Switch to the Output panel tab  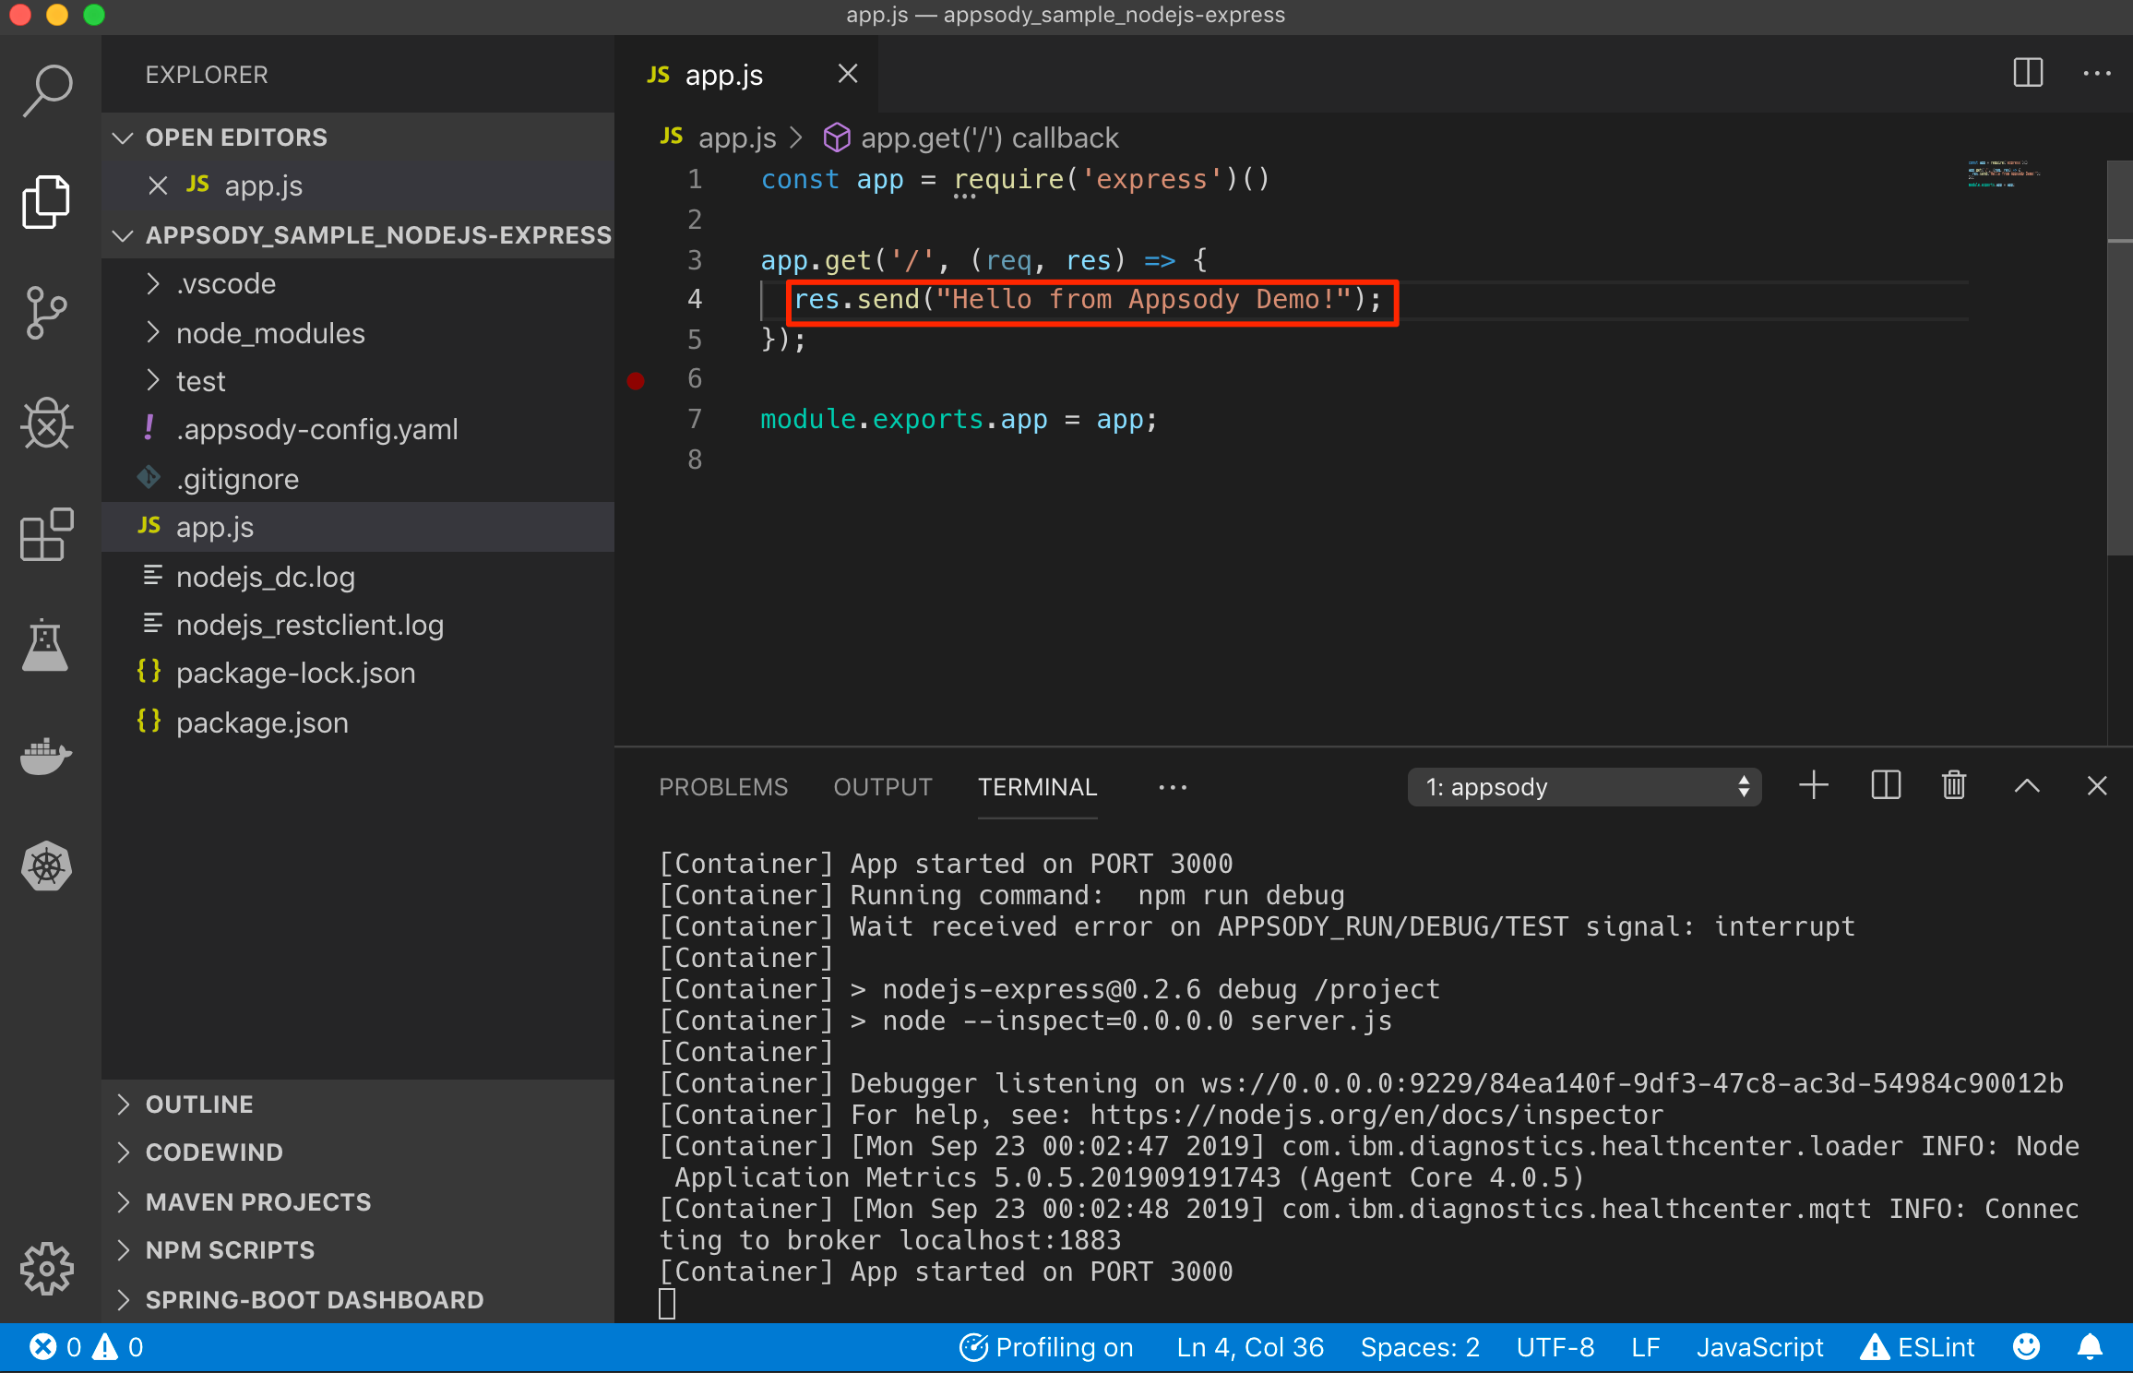click(883, 787)
